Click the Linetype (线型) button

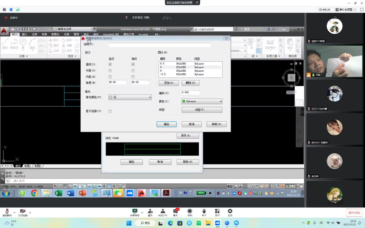click(x=202, y=110)
